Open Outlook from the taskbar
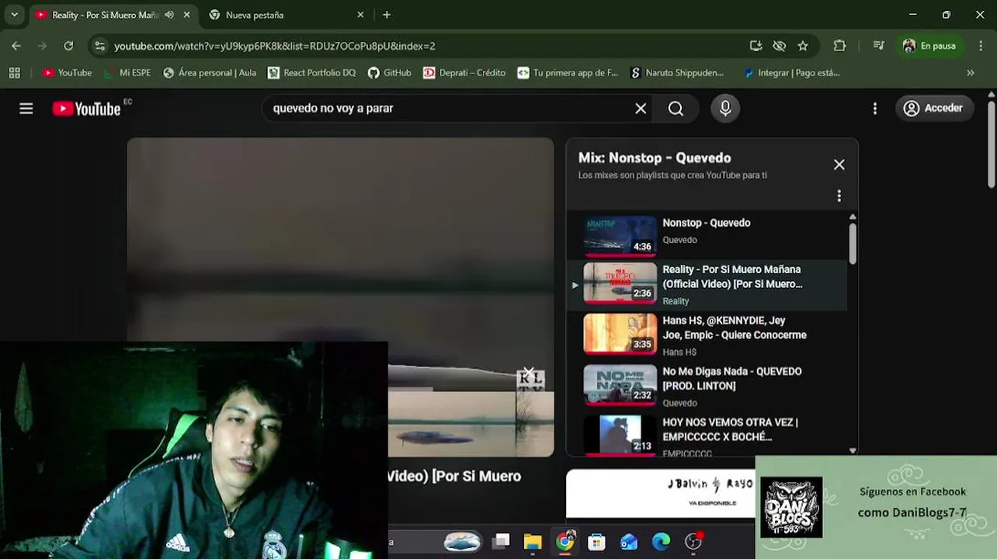The image size is (997, 559). (629, 541)
